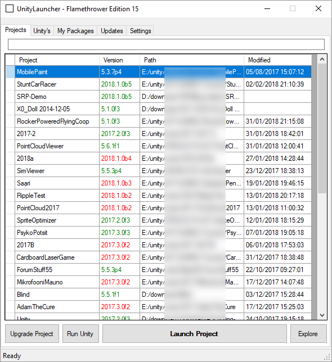
Task: Open the My Packages tab
Action: coord(75,31)
